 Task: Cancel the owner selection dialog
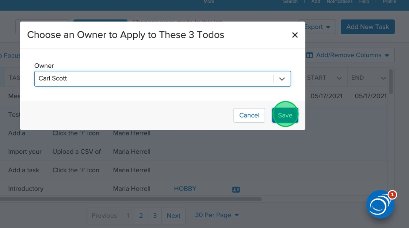[x=249, y=115]
